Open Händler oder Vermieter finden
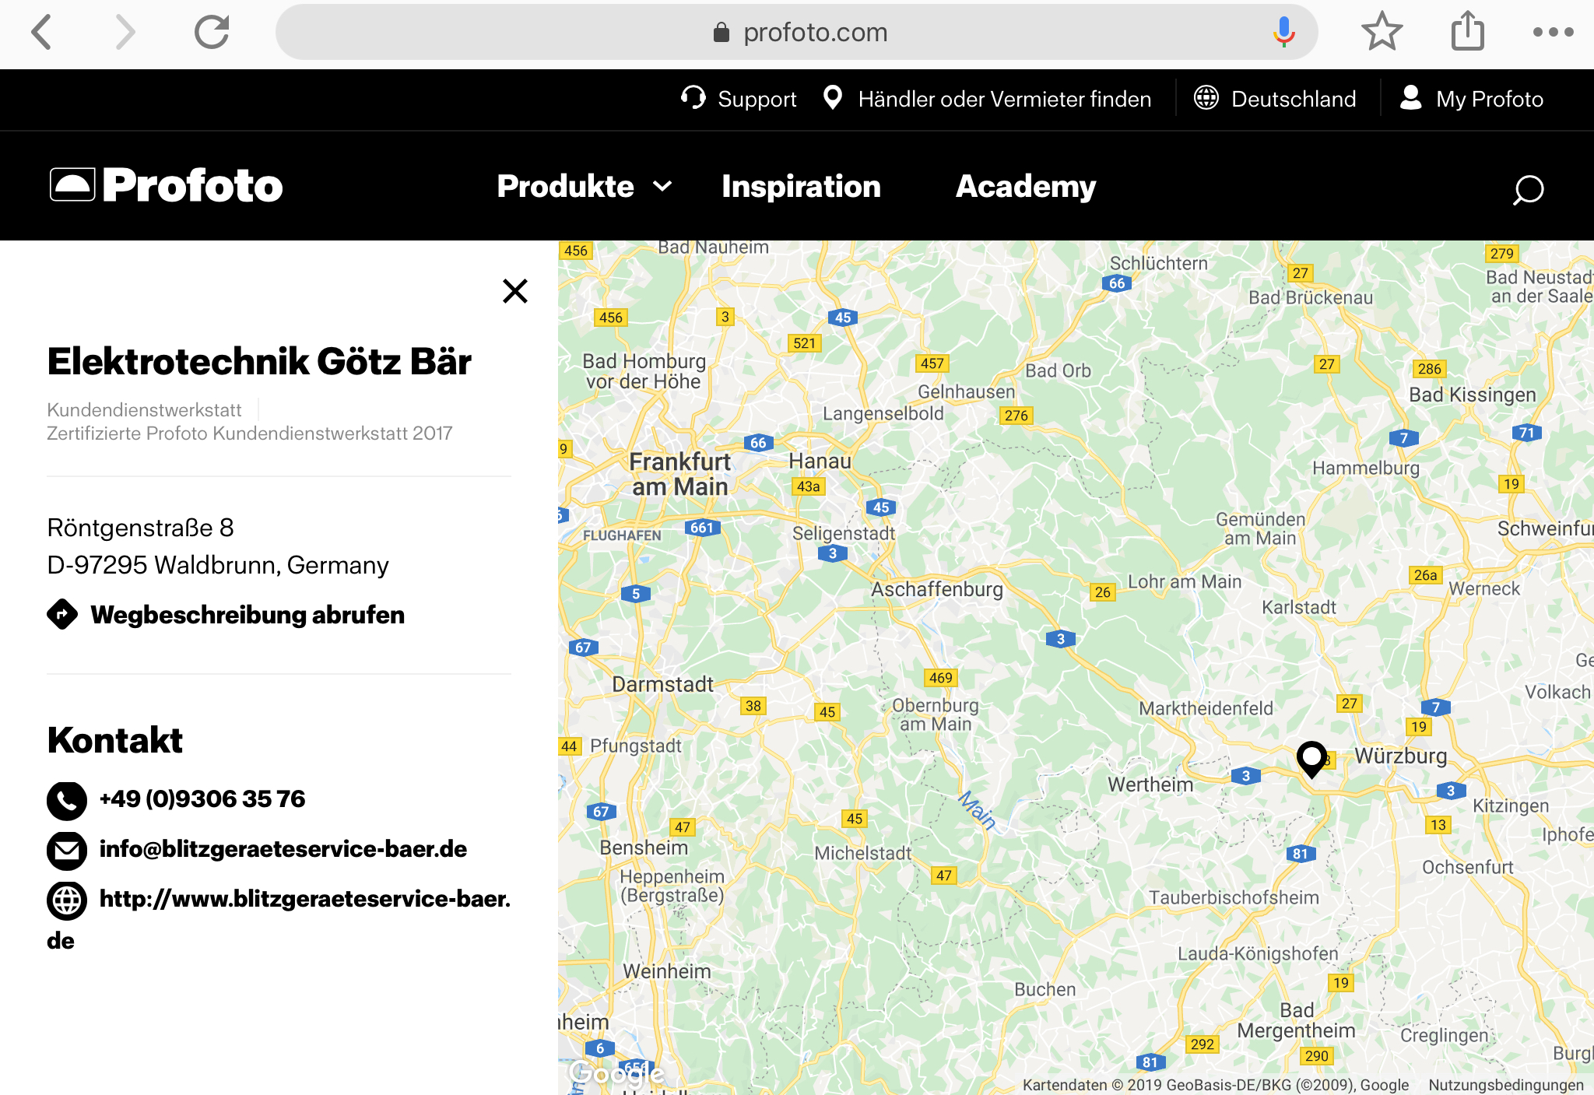Screen dimensions: 1594x1095 click(x=1004, y=99)
